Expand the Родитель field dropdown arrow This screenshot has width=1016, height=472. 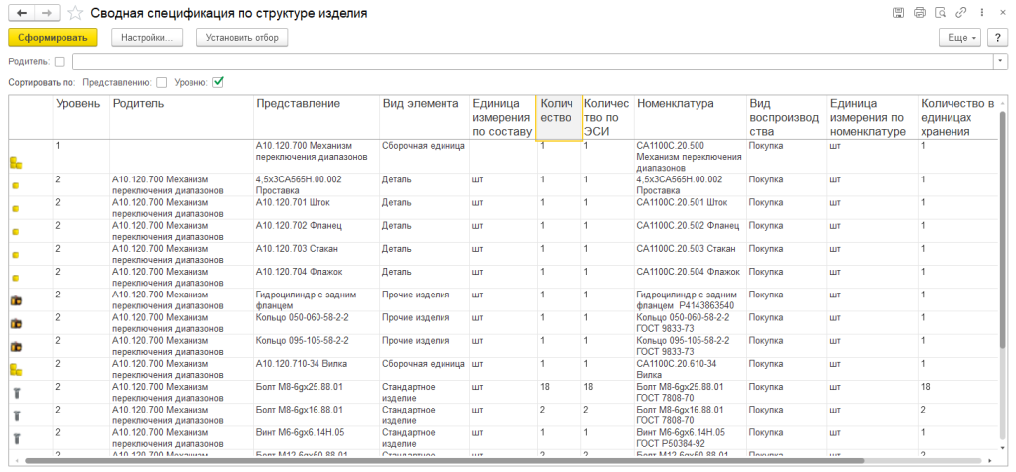coord(999,61)
